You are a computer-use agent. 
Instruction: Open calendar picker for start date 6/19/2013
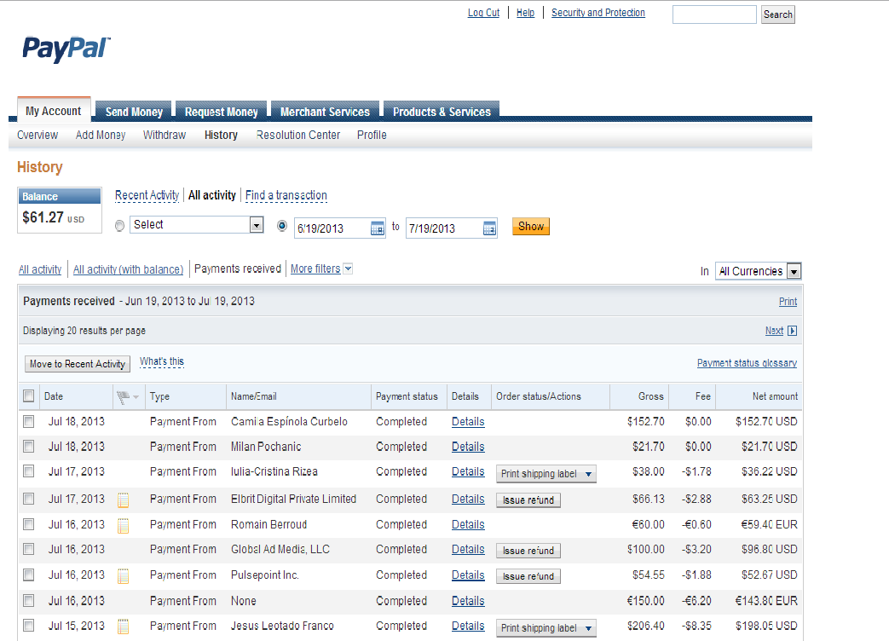tap(377, 228)
